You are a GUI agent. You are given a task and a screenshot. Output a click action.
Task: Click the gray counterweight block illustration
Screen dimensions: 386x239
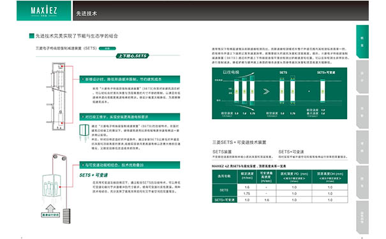click(66, 216)
